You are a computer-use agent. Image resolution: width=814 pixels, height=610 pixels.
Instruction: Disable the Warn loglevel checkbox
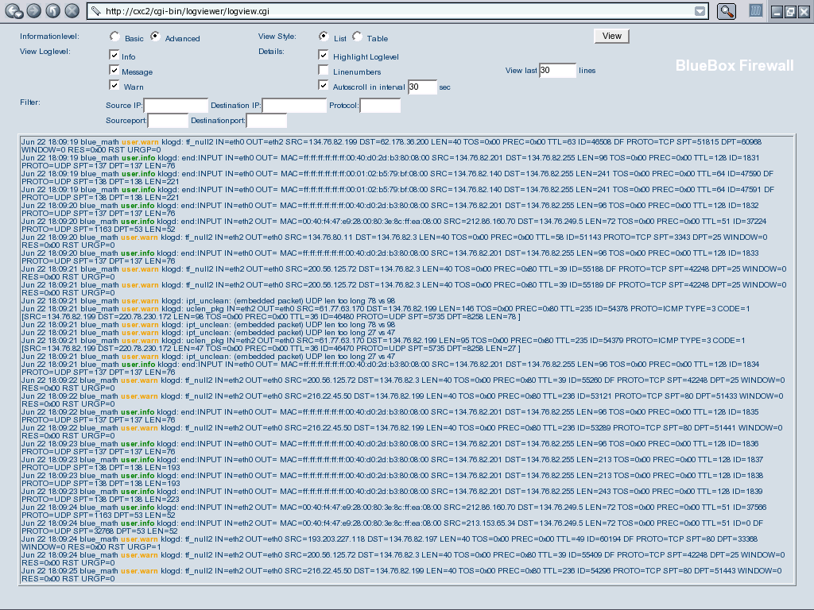pyautogui.click(x=114, y=85)
